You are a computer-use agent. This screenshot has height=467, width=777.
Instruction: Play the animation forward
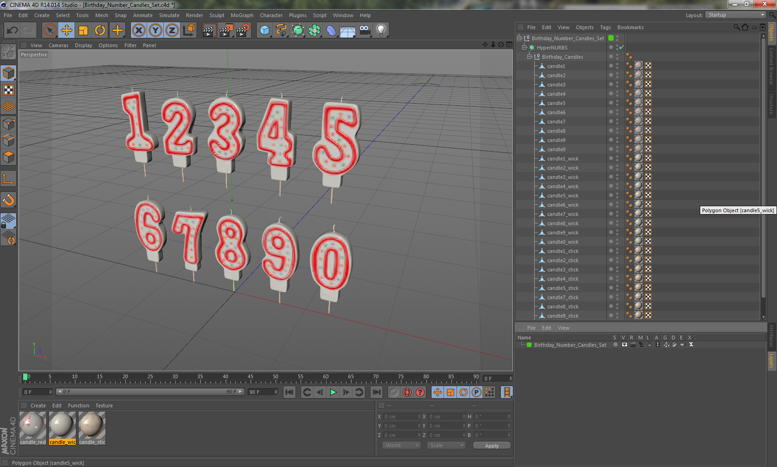333,392
